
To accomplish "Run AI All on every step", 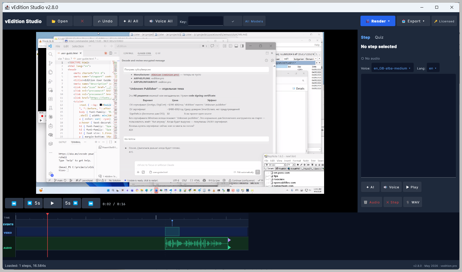I will point(131,21).
